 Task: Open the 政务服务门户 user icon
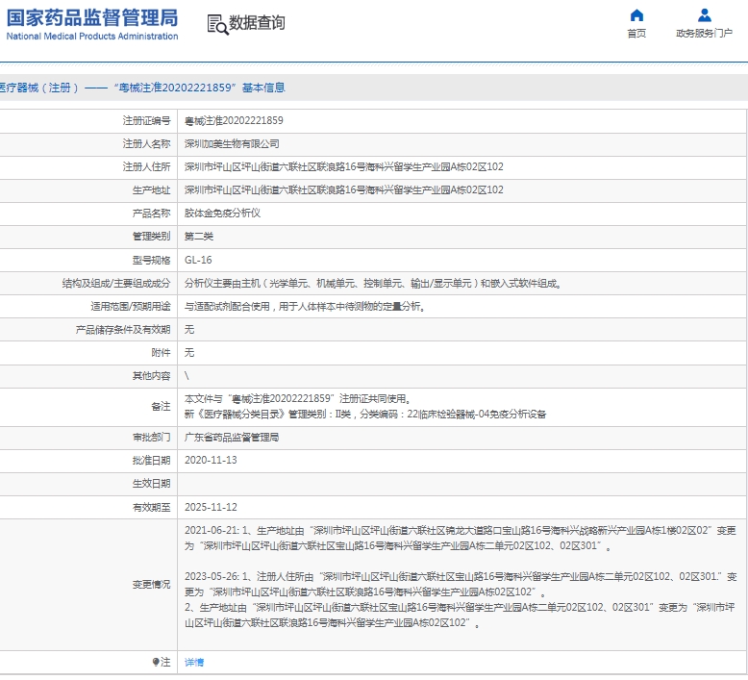(704, 15)
